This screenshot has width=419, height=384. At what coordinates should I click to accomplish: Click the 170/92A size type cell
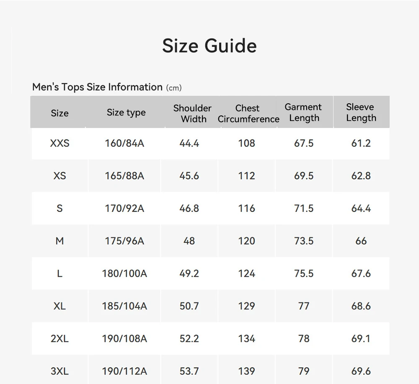coord(124,208)
